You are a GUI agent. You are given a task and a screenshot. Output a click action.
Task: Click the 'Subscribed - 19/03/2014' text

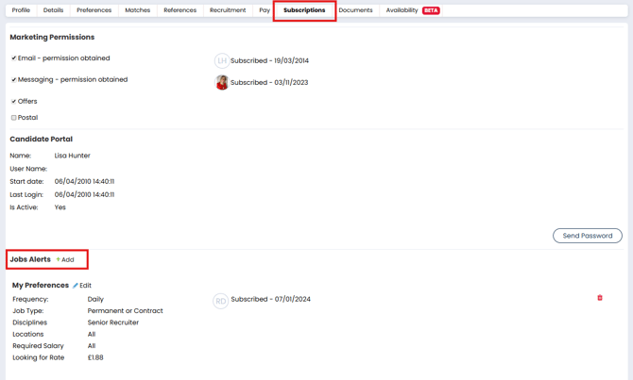point(269,61)
